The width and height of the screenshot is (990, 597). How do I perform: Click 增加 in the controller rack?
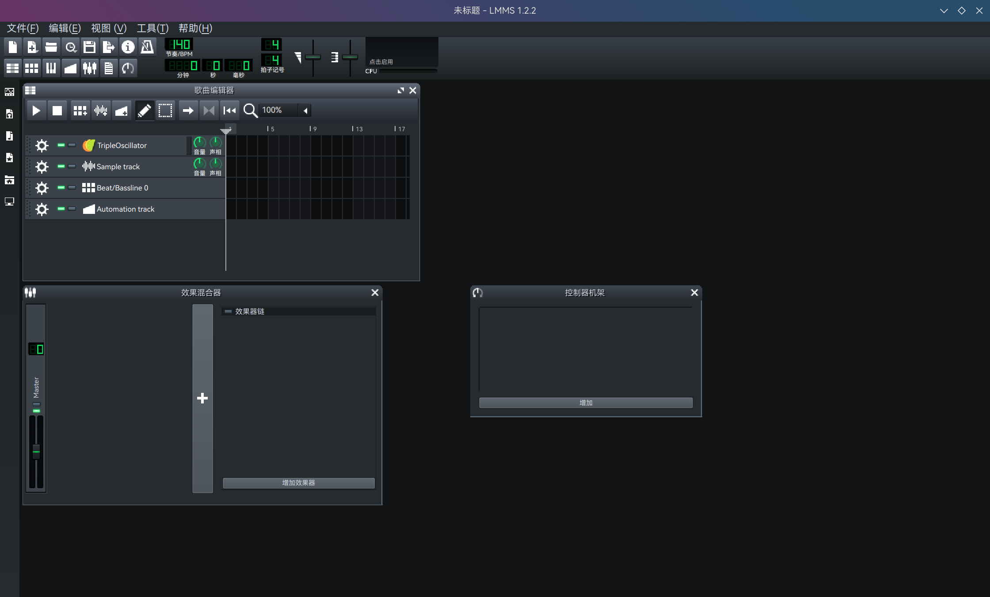[586, 403]
